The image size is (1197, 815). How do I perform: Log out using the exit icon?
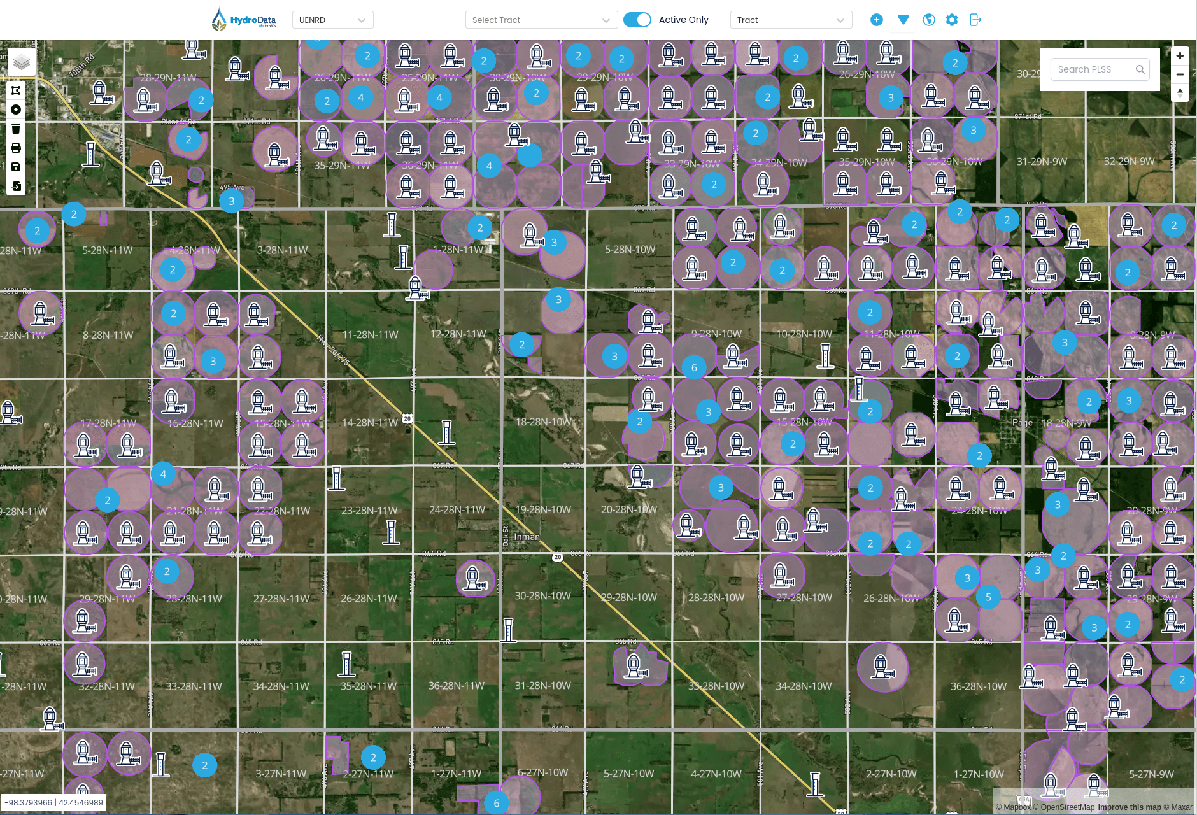(x=975, y=20)
